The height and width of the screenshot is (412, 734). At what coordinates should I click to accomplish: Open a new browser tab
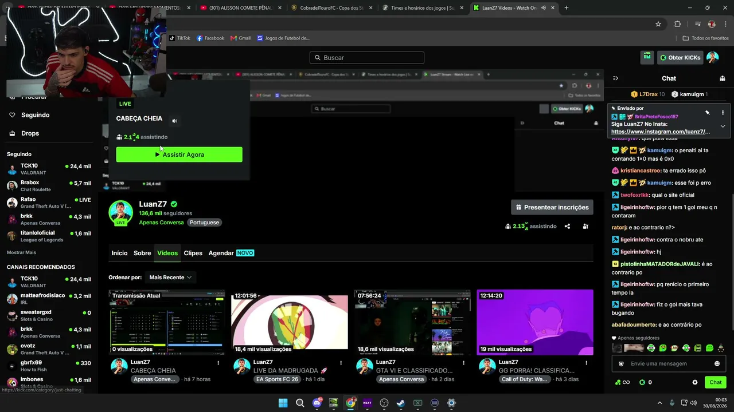tap(567, 8)
